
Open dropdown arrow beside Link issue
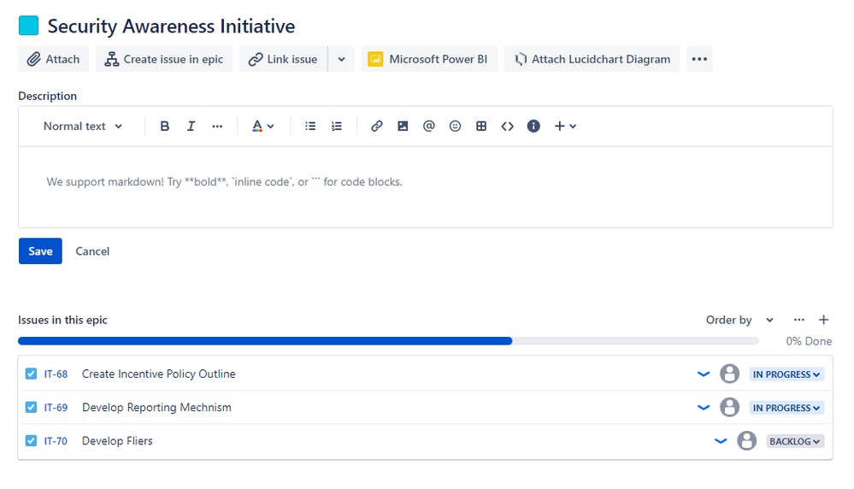tap(341, 59)
